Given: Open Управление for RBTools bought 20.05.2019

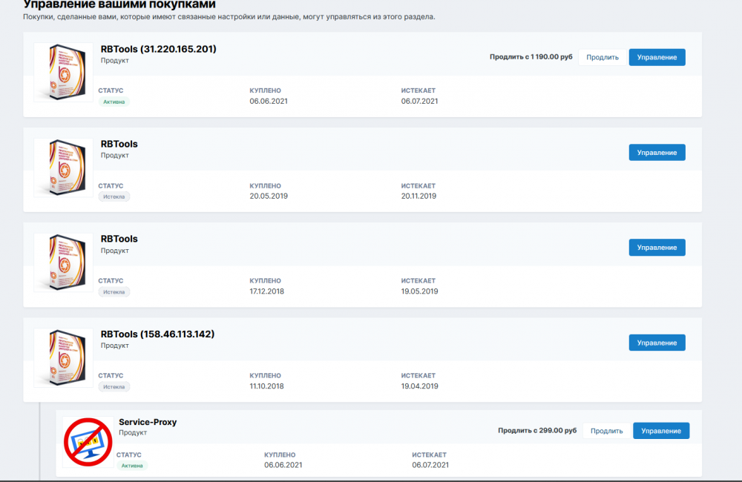Looking at the screenshot, I should (657, 153).
